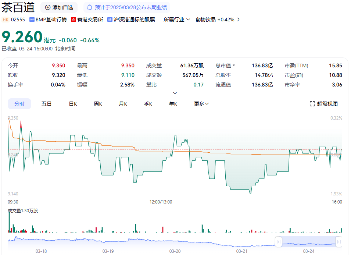Screen dimensions: 351x255
Task: Click the 换手率 value 0.04%
Action: pyautogui.click(x=58, y=85)
